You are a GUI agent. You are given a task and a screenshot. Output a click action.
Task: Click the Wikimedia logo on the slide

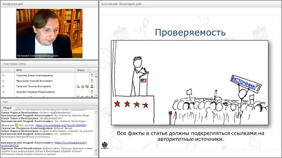pyautogui.click(x=105, y=145)
